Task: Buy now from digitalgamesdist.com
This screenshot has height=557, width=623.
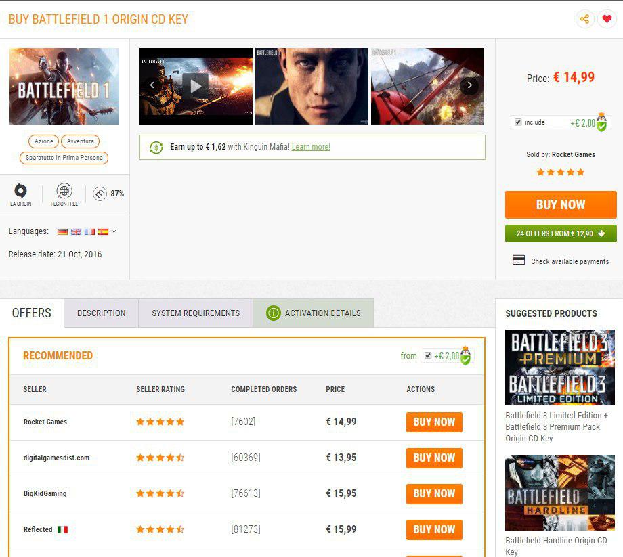Action: click(x=434, y=458)
